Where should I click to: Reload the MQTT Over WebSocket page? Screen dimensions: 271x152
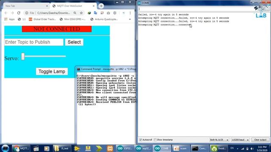[x=19, y=13]
